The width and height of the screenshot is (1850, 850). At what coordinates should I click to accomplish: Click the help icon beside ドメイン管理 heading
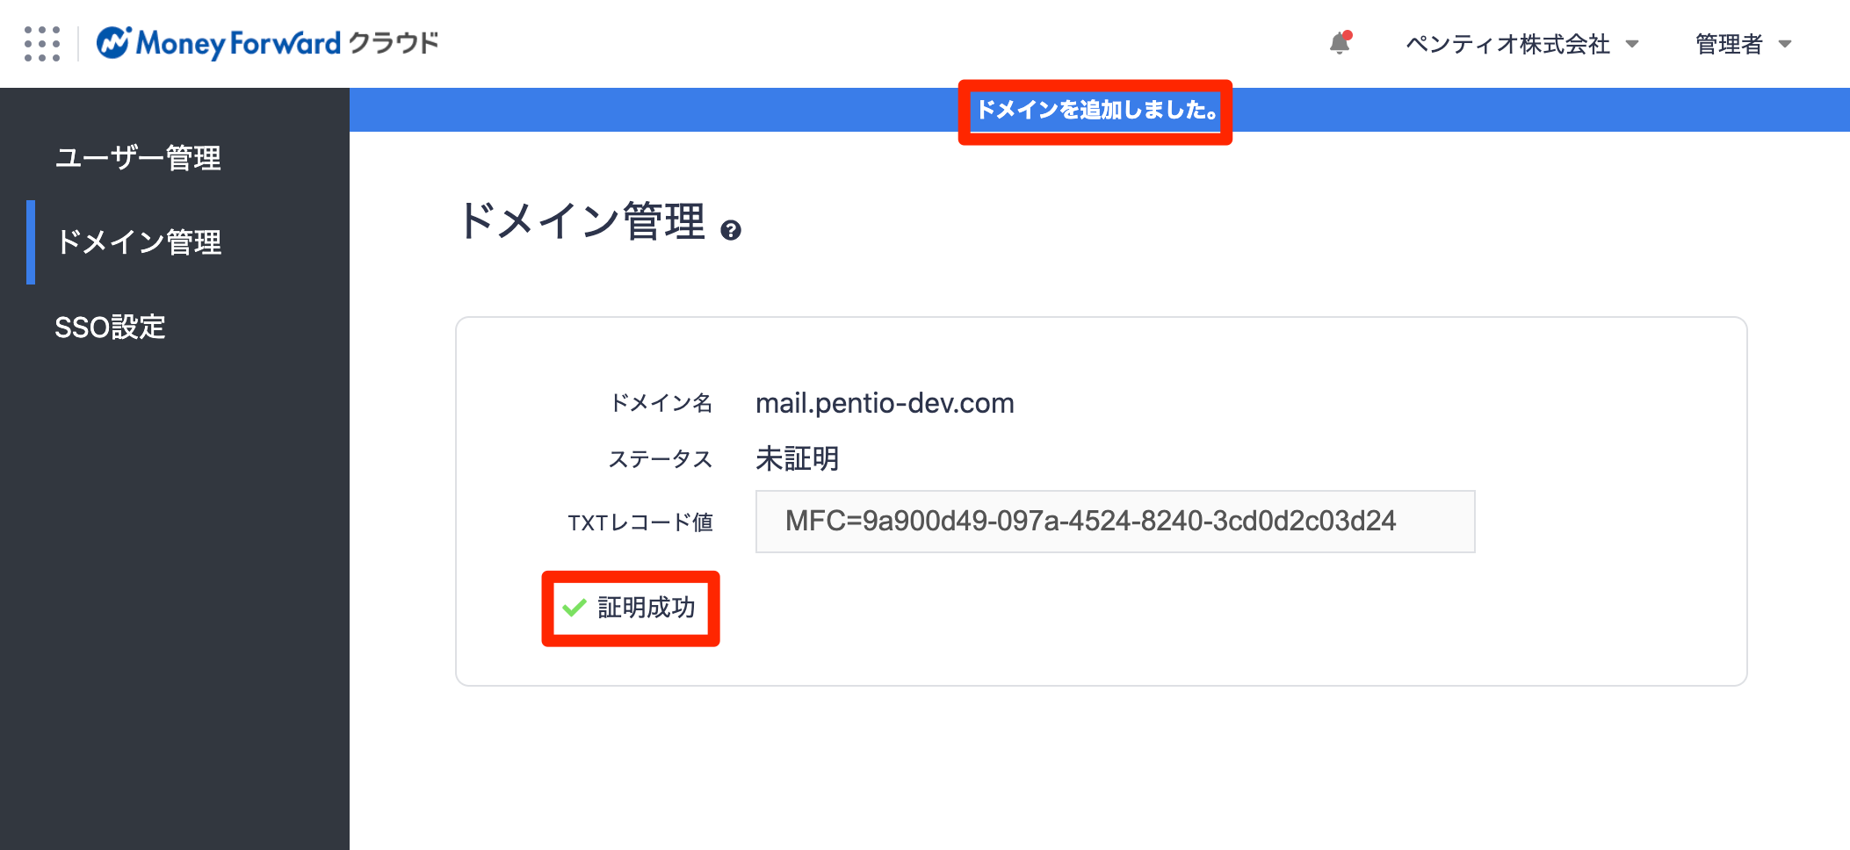click(x=731, y=230)
